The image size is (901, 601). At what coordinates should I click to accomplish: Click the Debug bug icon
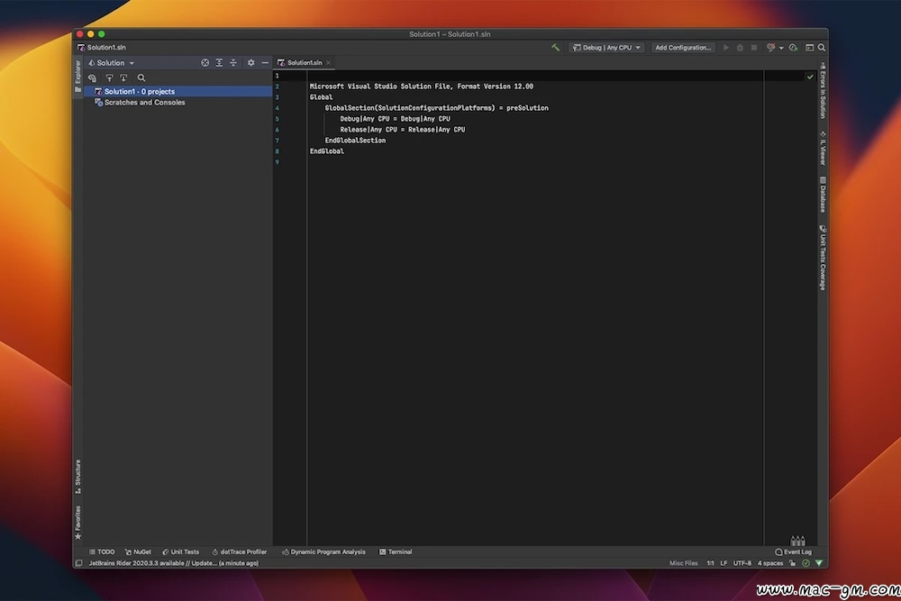click(x=740, y=48)
